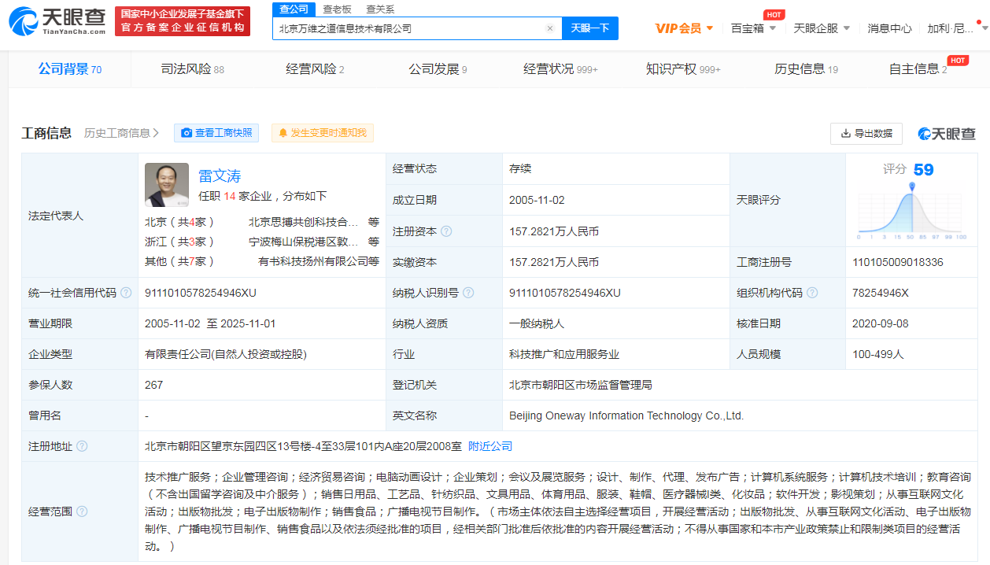Open 历史工商信息 expander

click(x=121, y=133)
